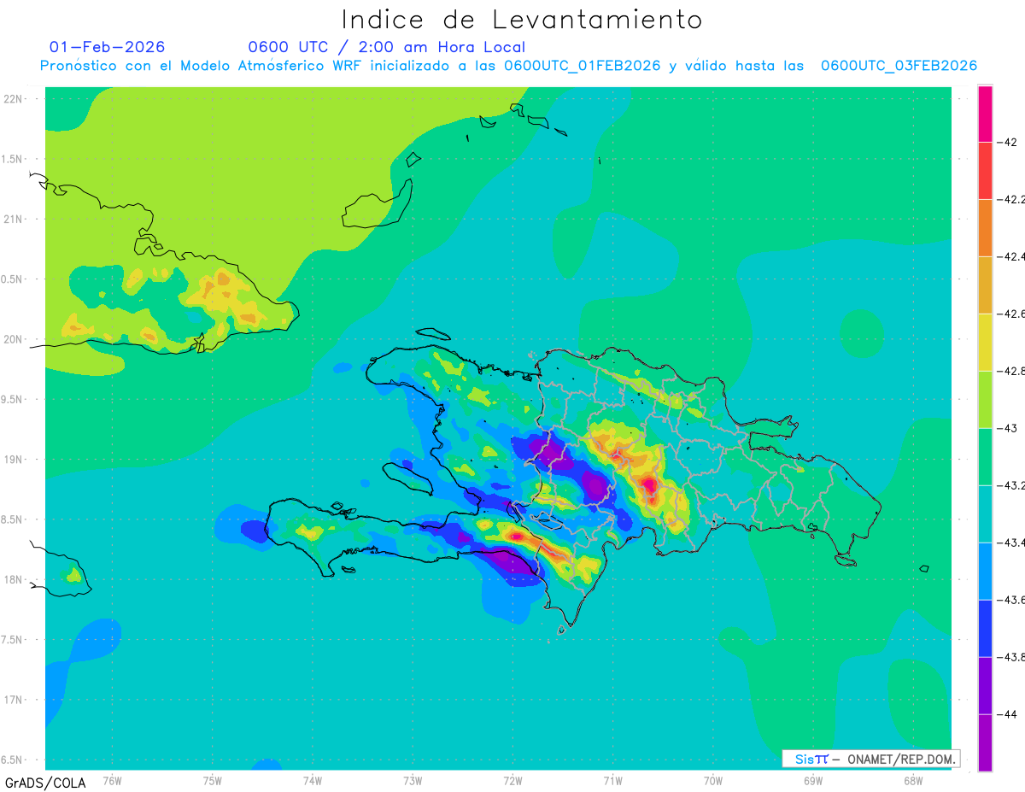
Task: Click the colorbar label '-42.8'
Action: click(x=1010, y=371)
